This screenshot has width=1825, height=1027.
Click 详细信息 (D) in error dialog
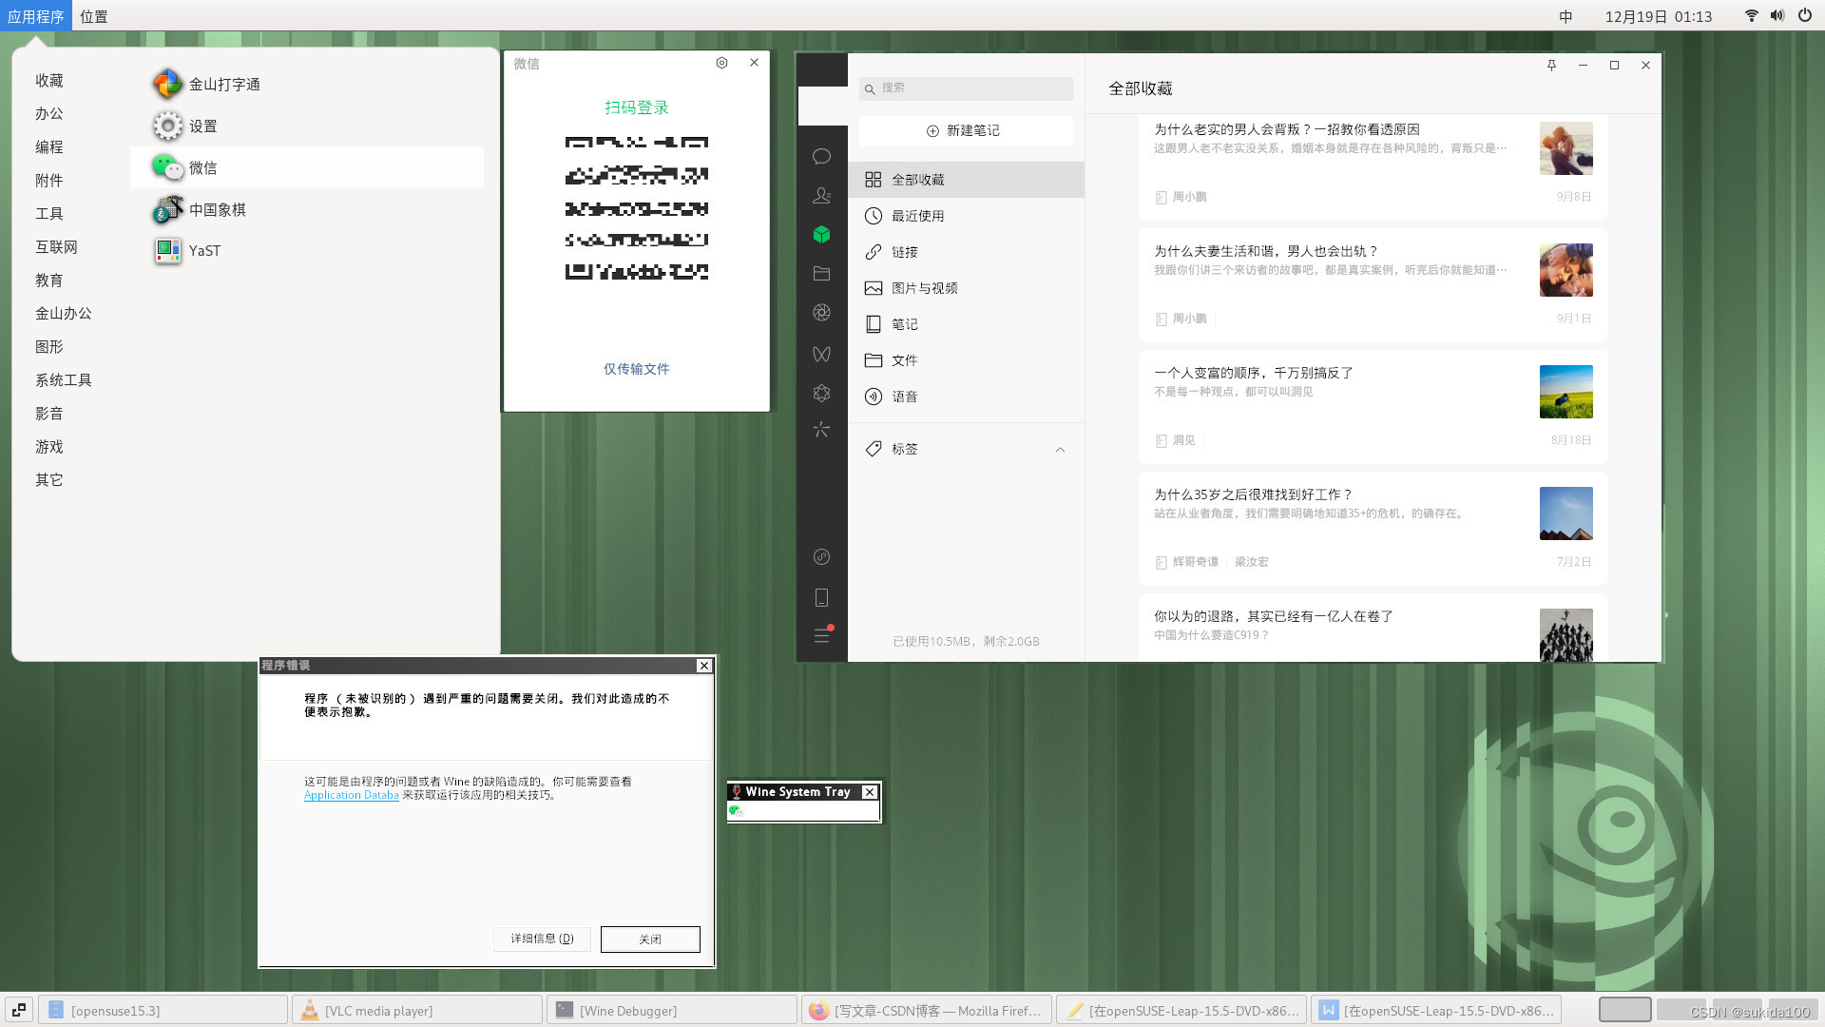point(542,939)
